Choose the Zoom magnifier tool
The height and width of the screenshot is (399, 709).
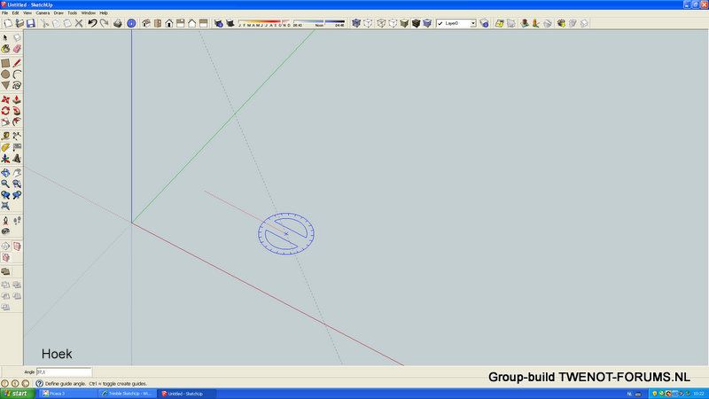pyautogui.click(x=5, y=184)
